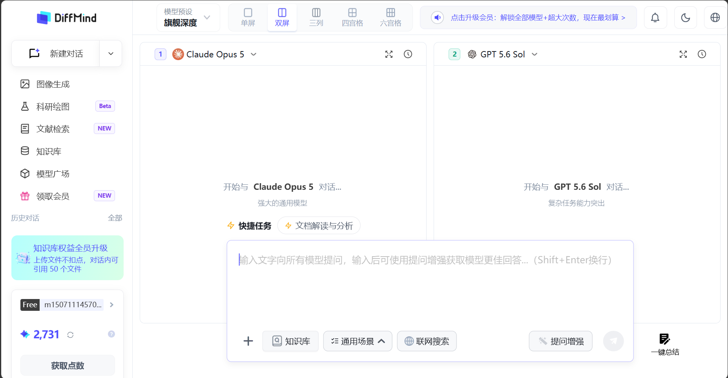This screenshot has height=378, width=728.
Task: Toggle 联网搜索 option
Action: [x=427, y=341]
